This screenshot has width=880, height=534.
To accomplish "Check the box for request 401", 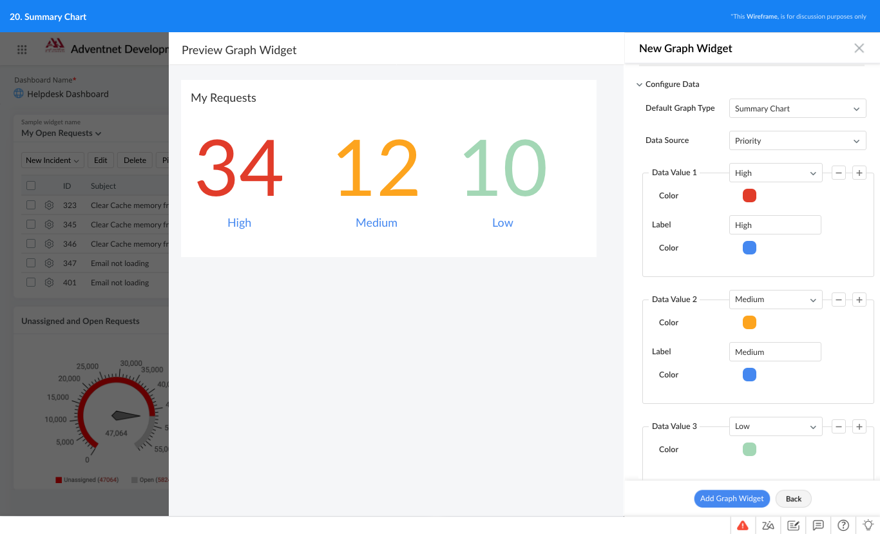I will coord(31,282).
